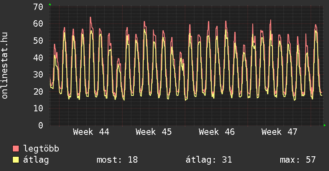
Task: Click the red legtöbb legend swatch
Action: 16,149
